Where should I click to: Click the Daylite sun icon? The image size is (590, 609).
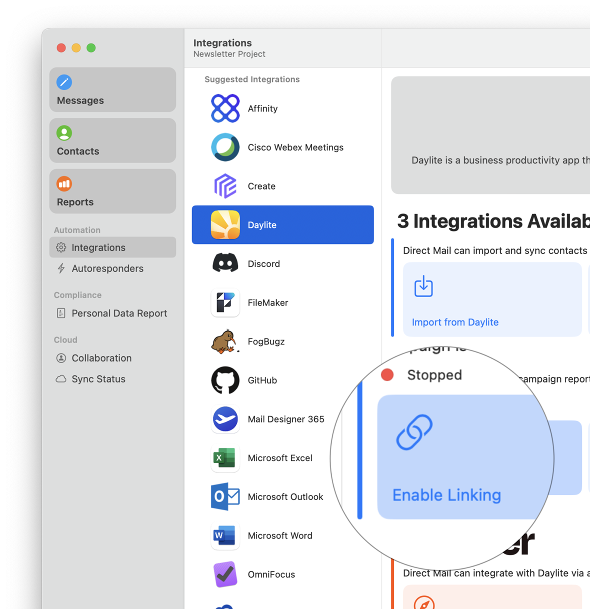225,225
